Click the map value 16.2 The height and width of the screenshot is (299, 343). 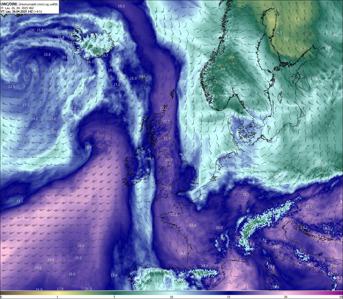pos(111,70)
